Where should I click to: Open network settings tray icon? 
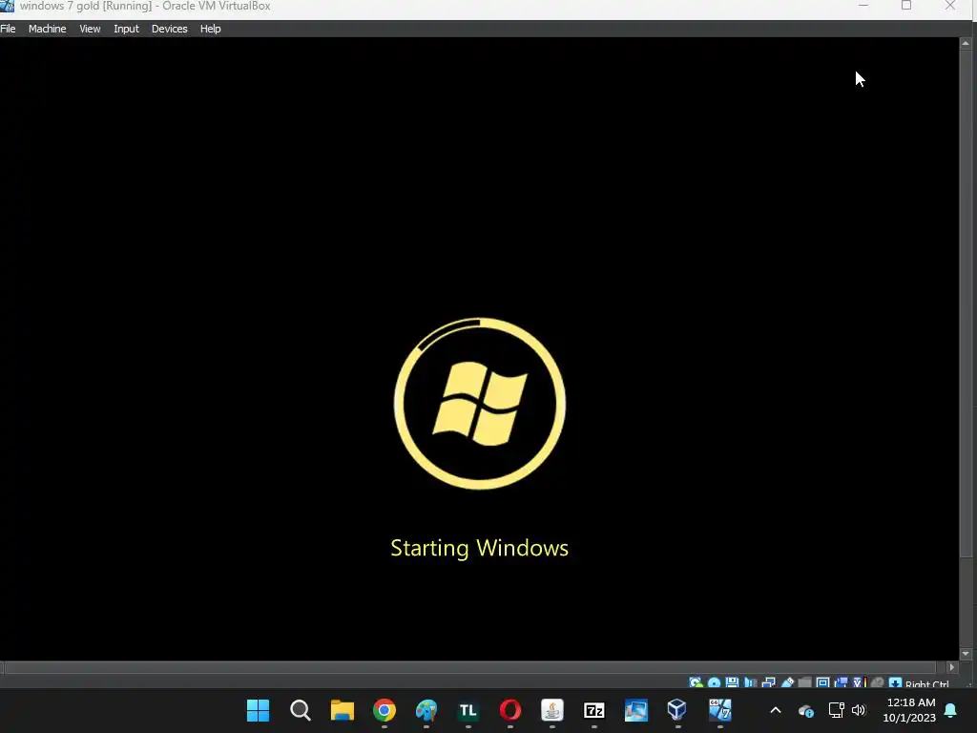click(836, 710)
